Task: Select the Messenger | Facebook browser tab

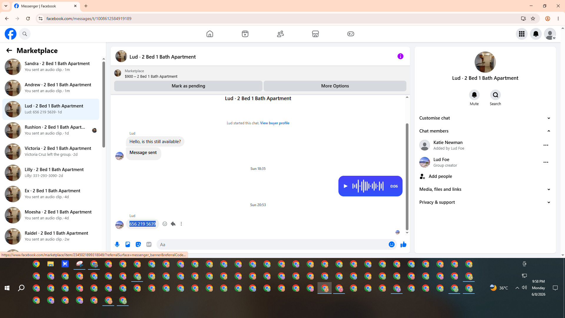Action: (x=46, y=6)
